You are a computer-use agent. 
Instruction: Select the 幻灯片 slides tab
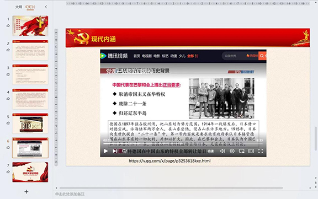30,7
